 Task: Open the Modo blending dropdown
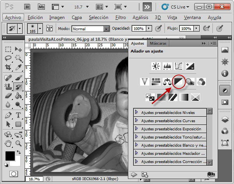tap(106, 29)
